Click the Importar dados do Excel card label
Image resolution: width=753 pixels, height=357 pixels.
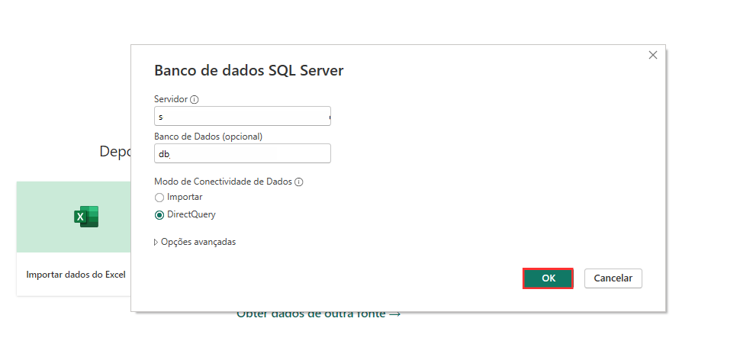point(76,275)
